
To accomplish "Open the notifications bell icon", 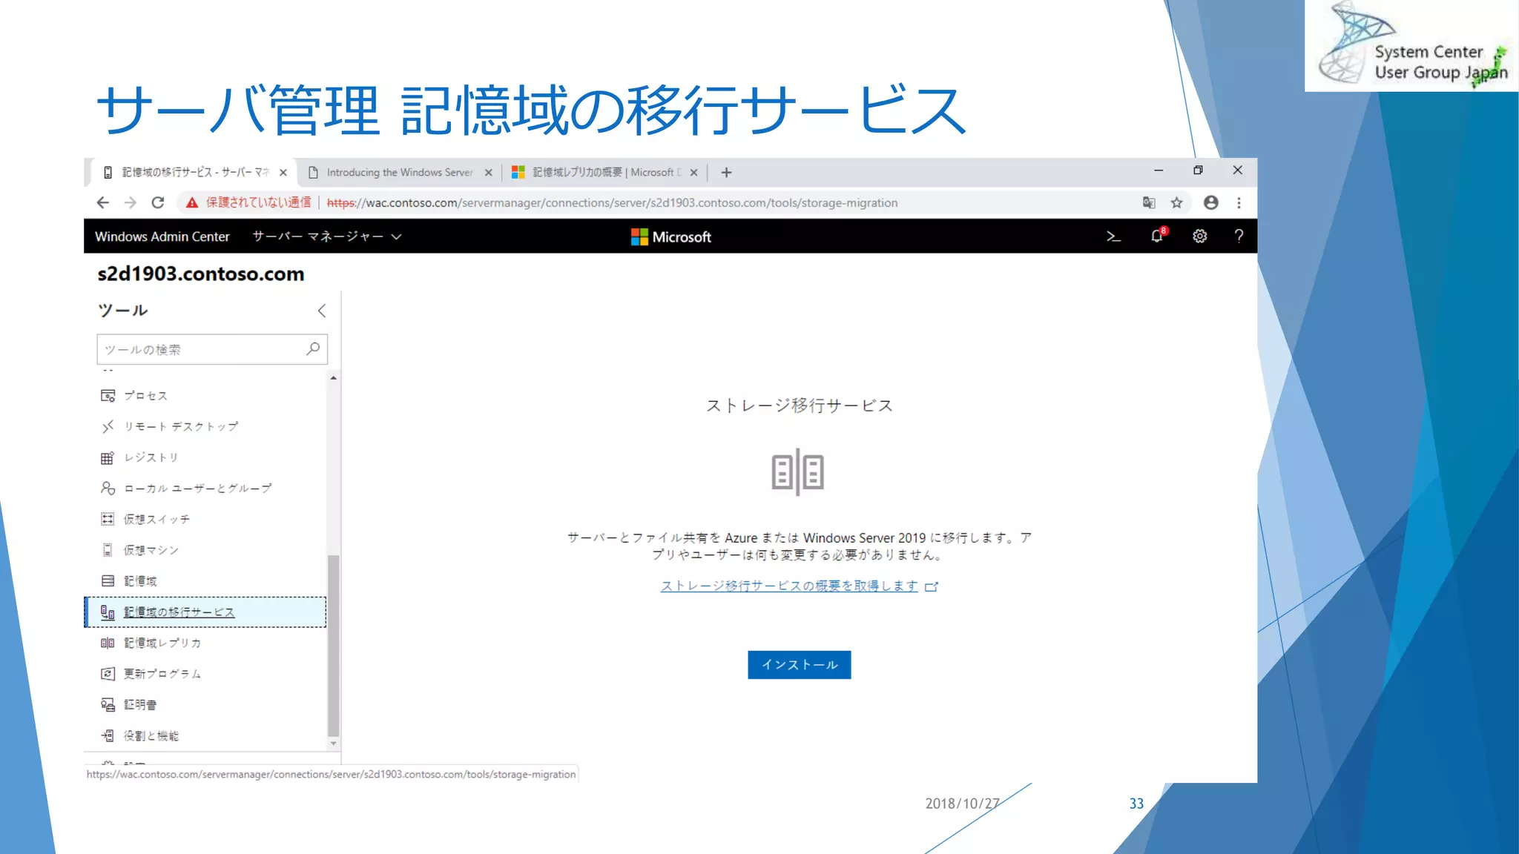I will 1158,236.
